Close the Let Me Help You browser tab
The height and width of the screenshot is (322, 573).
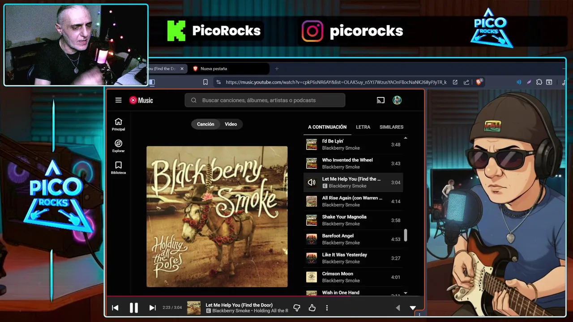[x=182, y=68]
